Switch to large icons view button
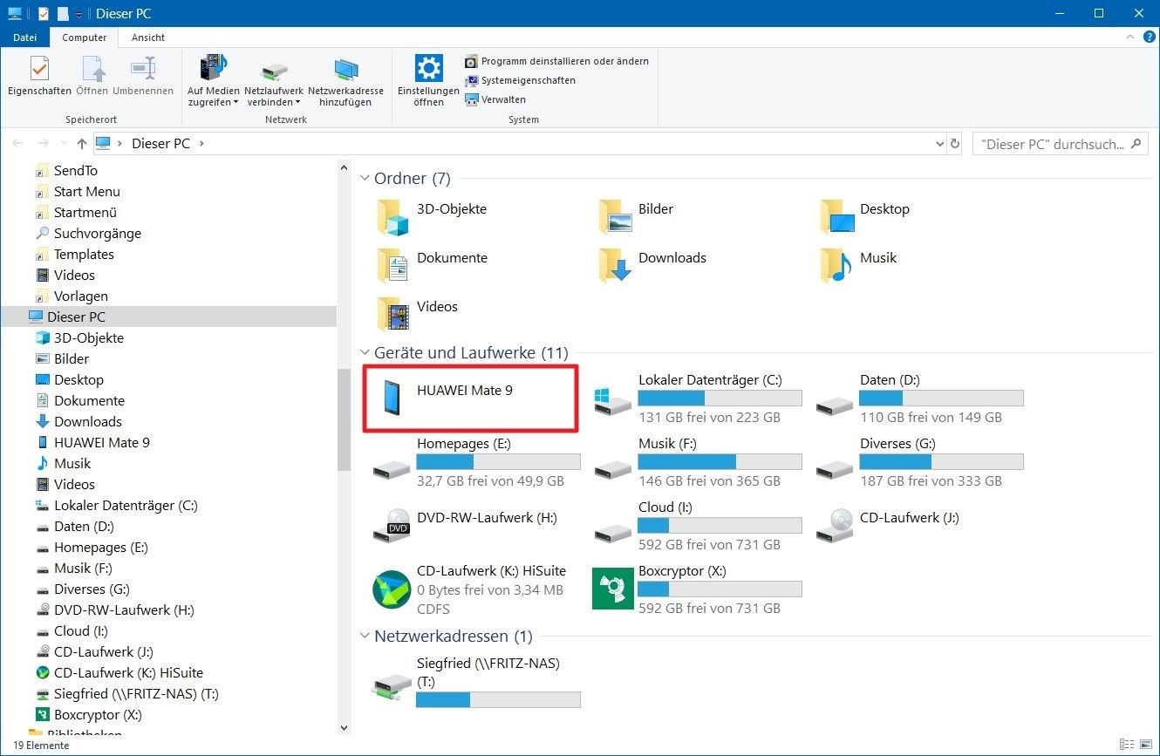The image size is (1160, 756). click(x=1146, y=746)
